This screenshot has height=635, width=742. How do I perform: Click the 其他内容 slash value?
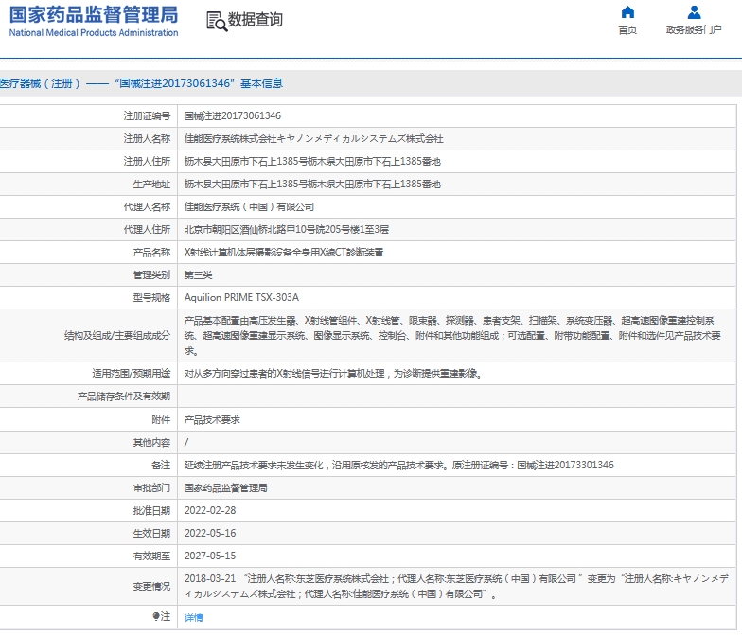coord(186,443)
